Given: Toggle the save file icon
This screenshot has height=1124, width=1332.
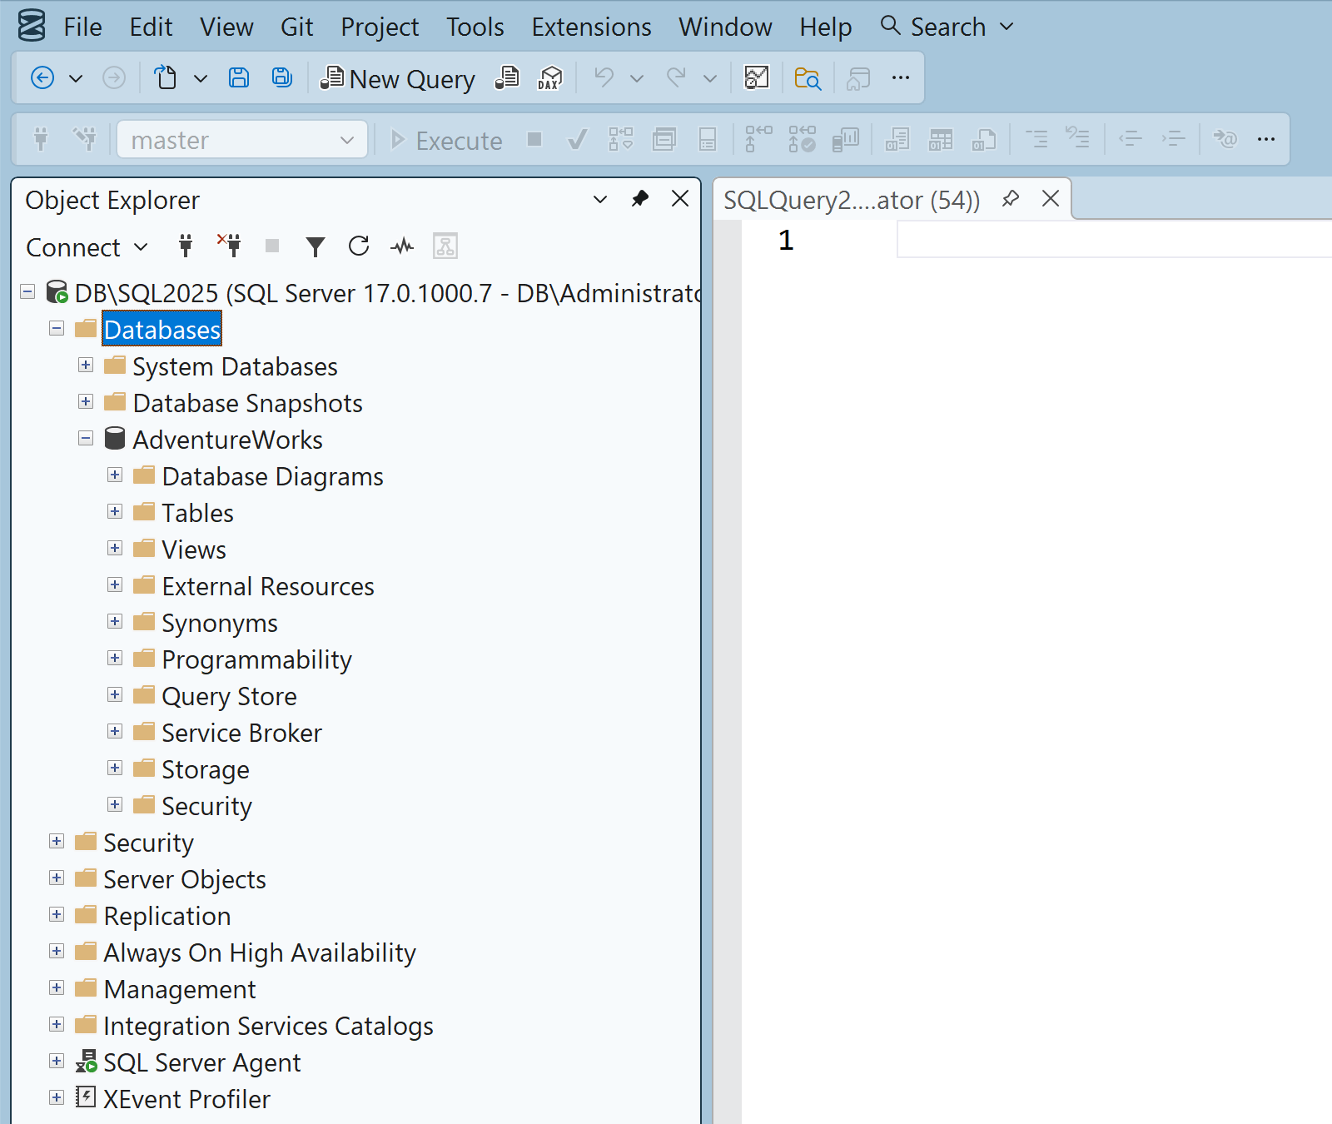Looking at the screenshot, I should tap(239, 77).
